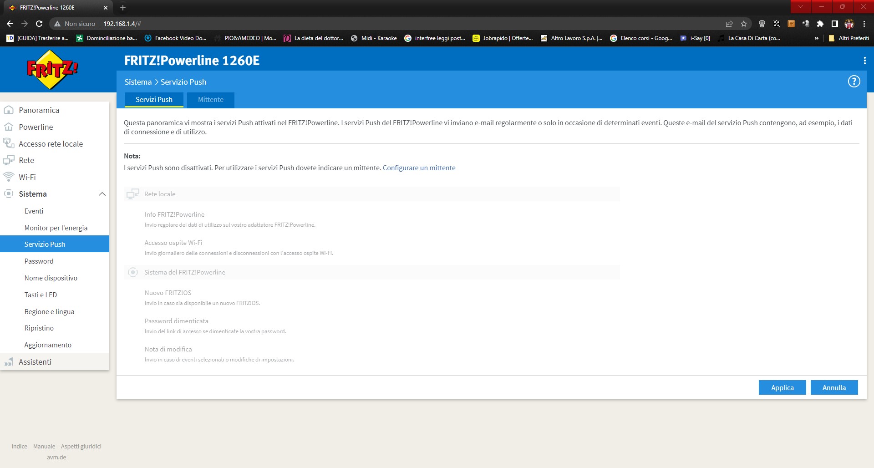Collapse the Sistema menu chevron
874x468 pixels.
(x=102, y=194)
